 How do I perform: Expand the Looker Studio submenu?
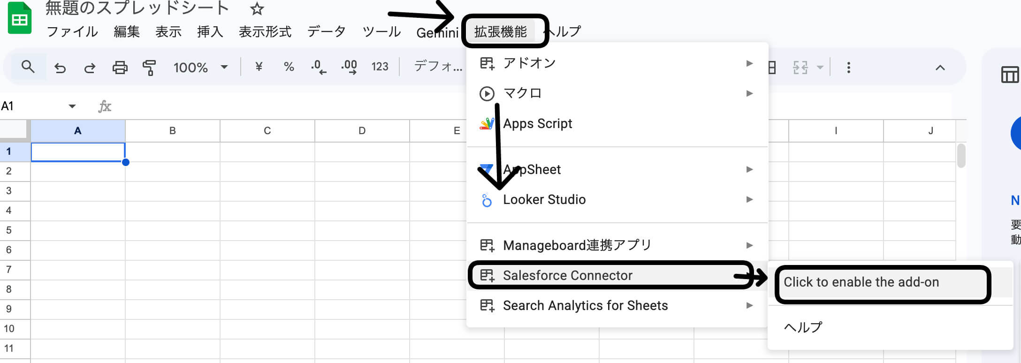617,199
